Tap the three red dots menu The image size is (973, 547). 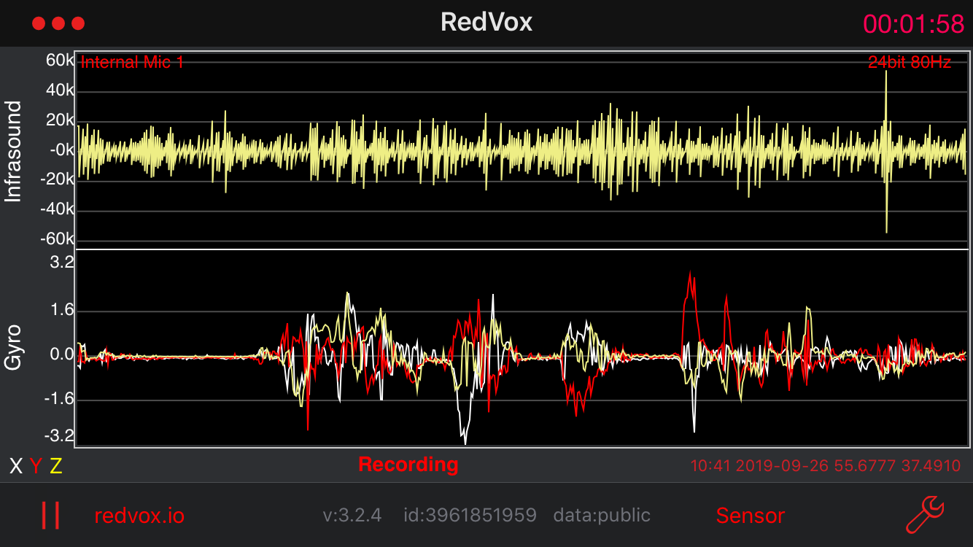pyautogui.click(x=58, y=23)
